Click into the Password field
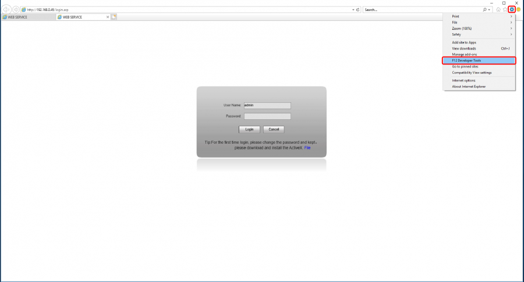This screenshot has height=282, width=524. (x=267, y=116)
